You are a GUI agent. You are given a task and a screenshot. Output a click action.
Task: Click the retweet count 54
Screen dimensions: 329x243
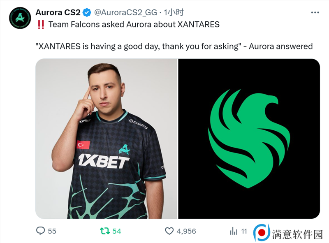[117, 231]
